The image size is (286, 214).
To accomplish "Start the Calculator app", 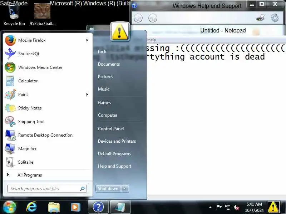I will tap(48, 81).
